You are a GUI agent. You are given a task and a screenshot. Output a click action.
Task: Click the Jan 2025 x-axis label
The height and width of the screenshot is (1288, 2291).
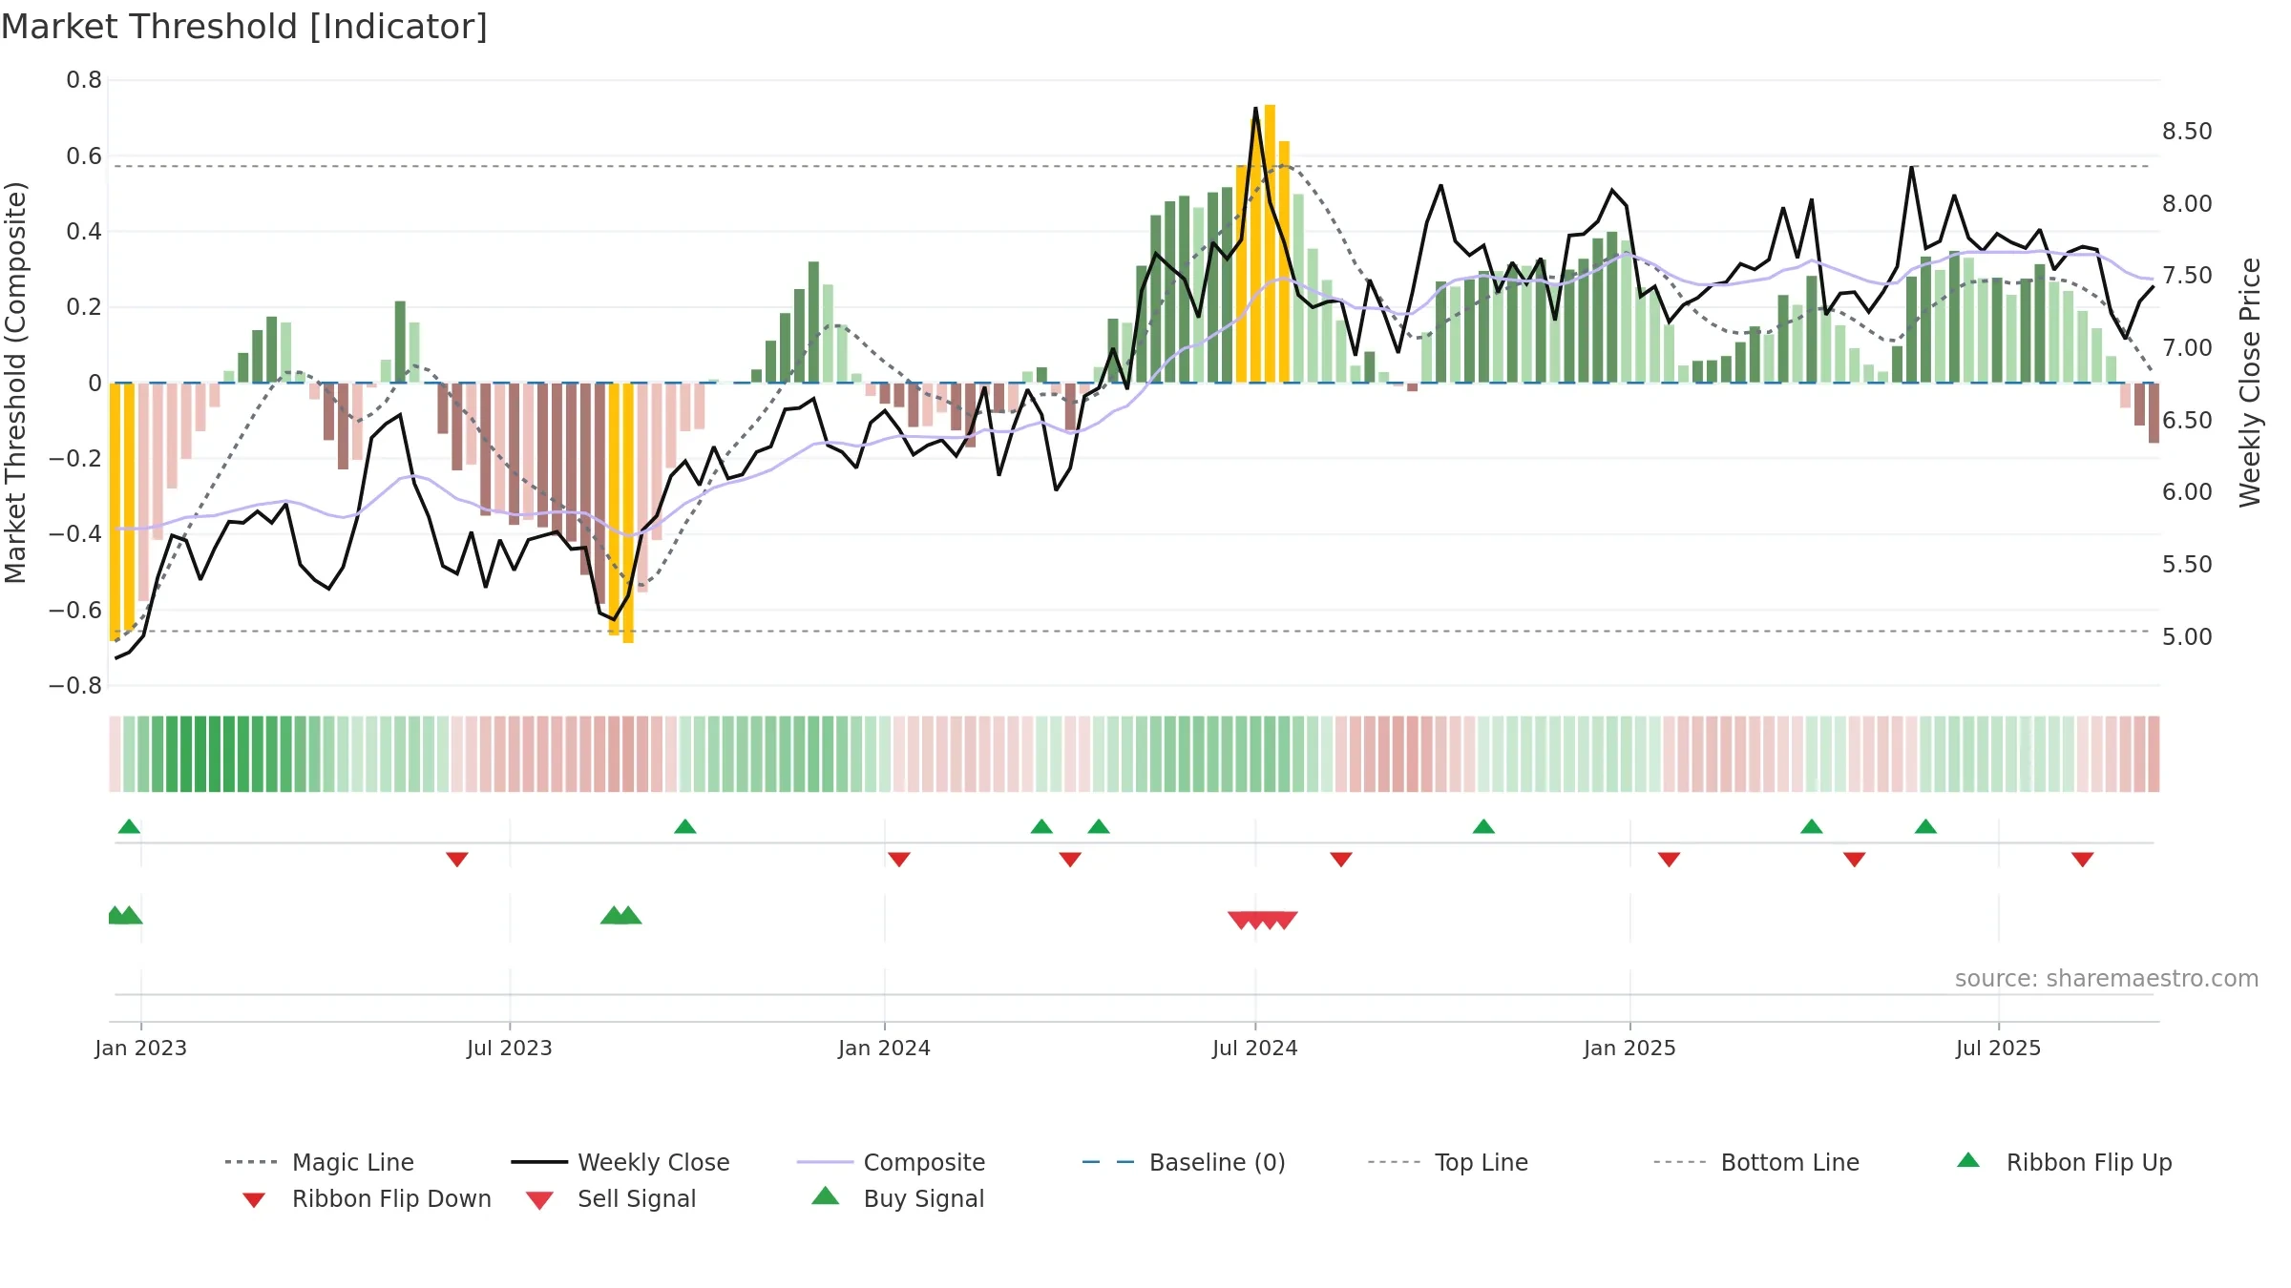click(x=1630, y=1048)
